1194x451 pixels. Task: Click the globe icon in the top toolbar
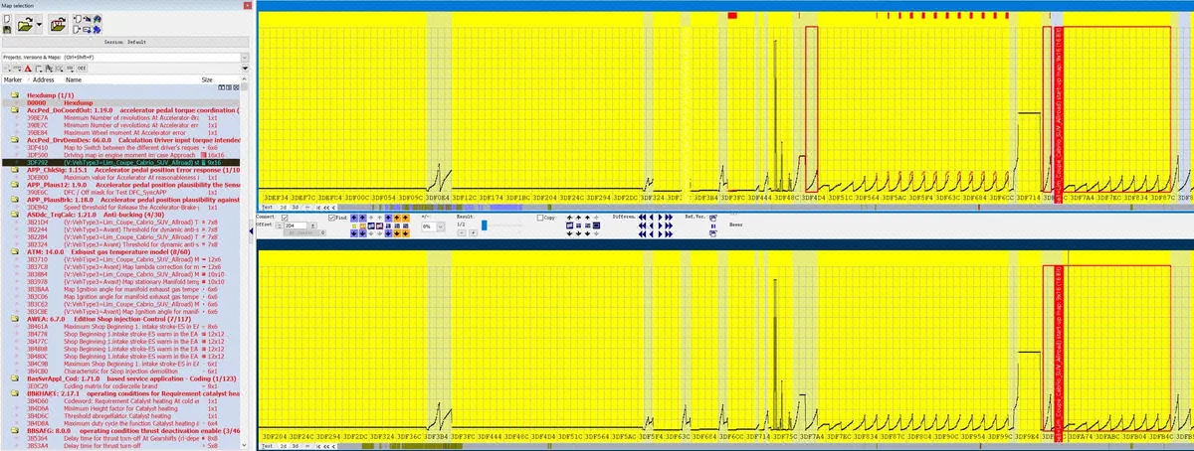coord(97,19)
